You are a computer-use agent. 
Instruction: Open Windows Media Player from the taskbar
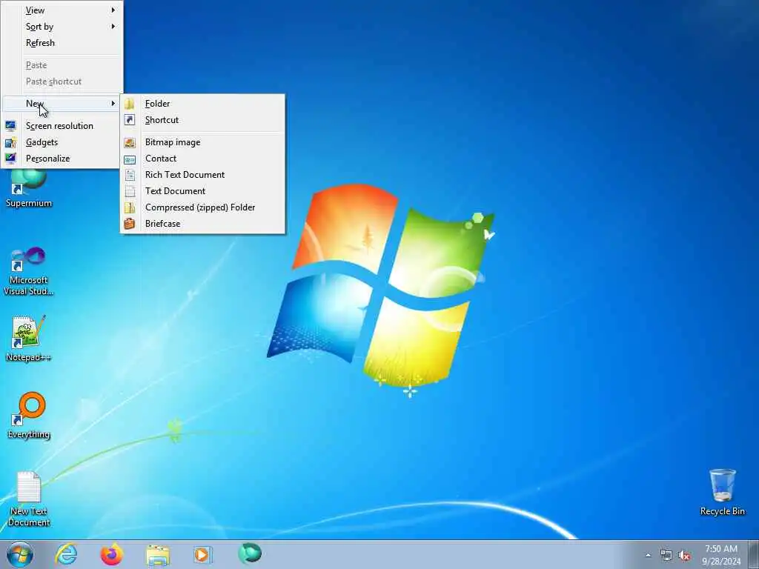click(202, 554)
